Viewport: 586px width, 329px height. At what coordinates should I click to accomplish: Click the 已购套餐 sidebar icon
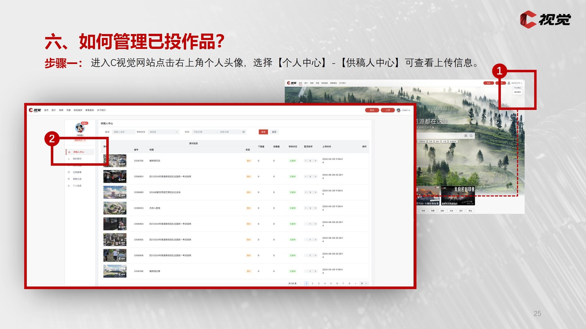click(69, 172)
